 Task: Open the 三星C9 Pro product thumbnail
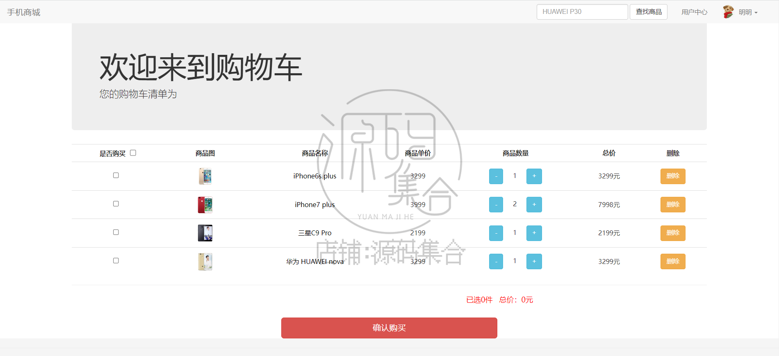click(205, 233)
